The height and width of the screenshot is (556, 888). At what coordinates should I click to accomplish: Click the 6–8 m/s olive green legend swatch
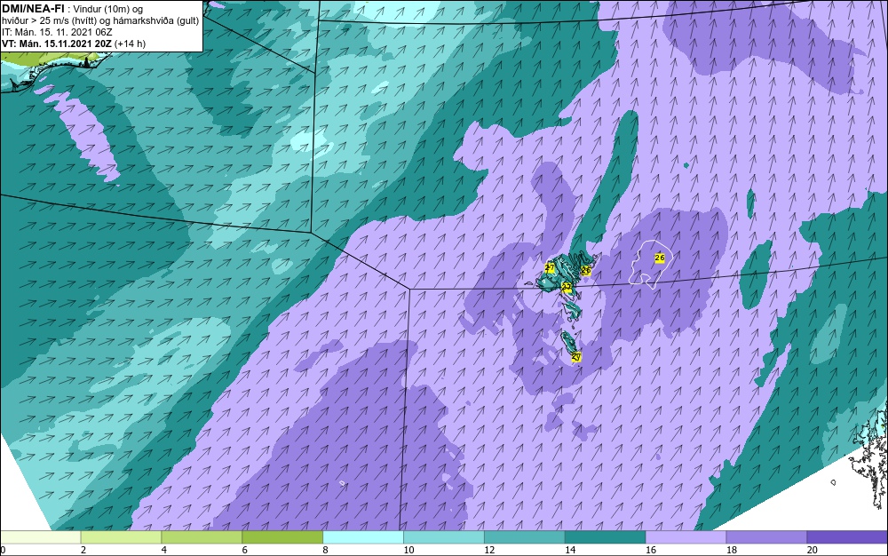(282, 537)
